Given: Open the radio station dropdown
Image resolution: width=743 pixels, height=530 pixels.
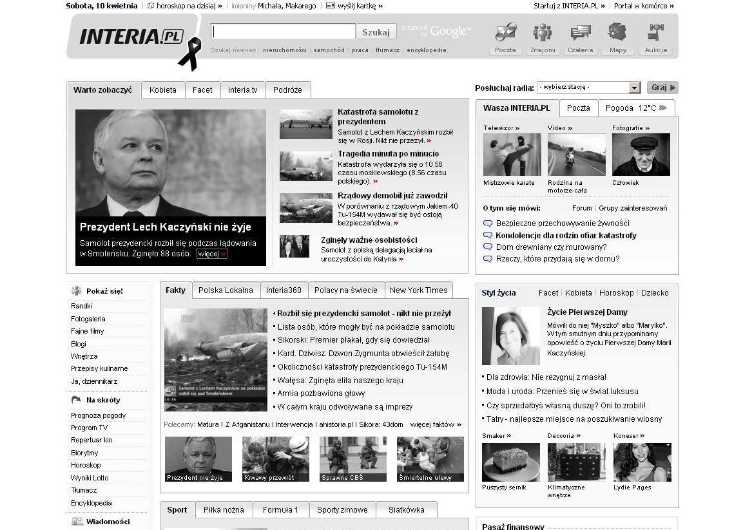Looking at the screenshot, I should tap(588, 87).
